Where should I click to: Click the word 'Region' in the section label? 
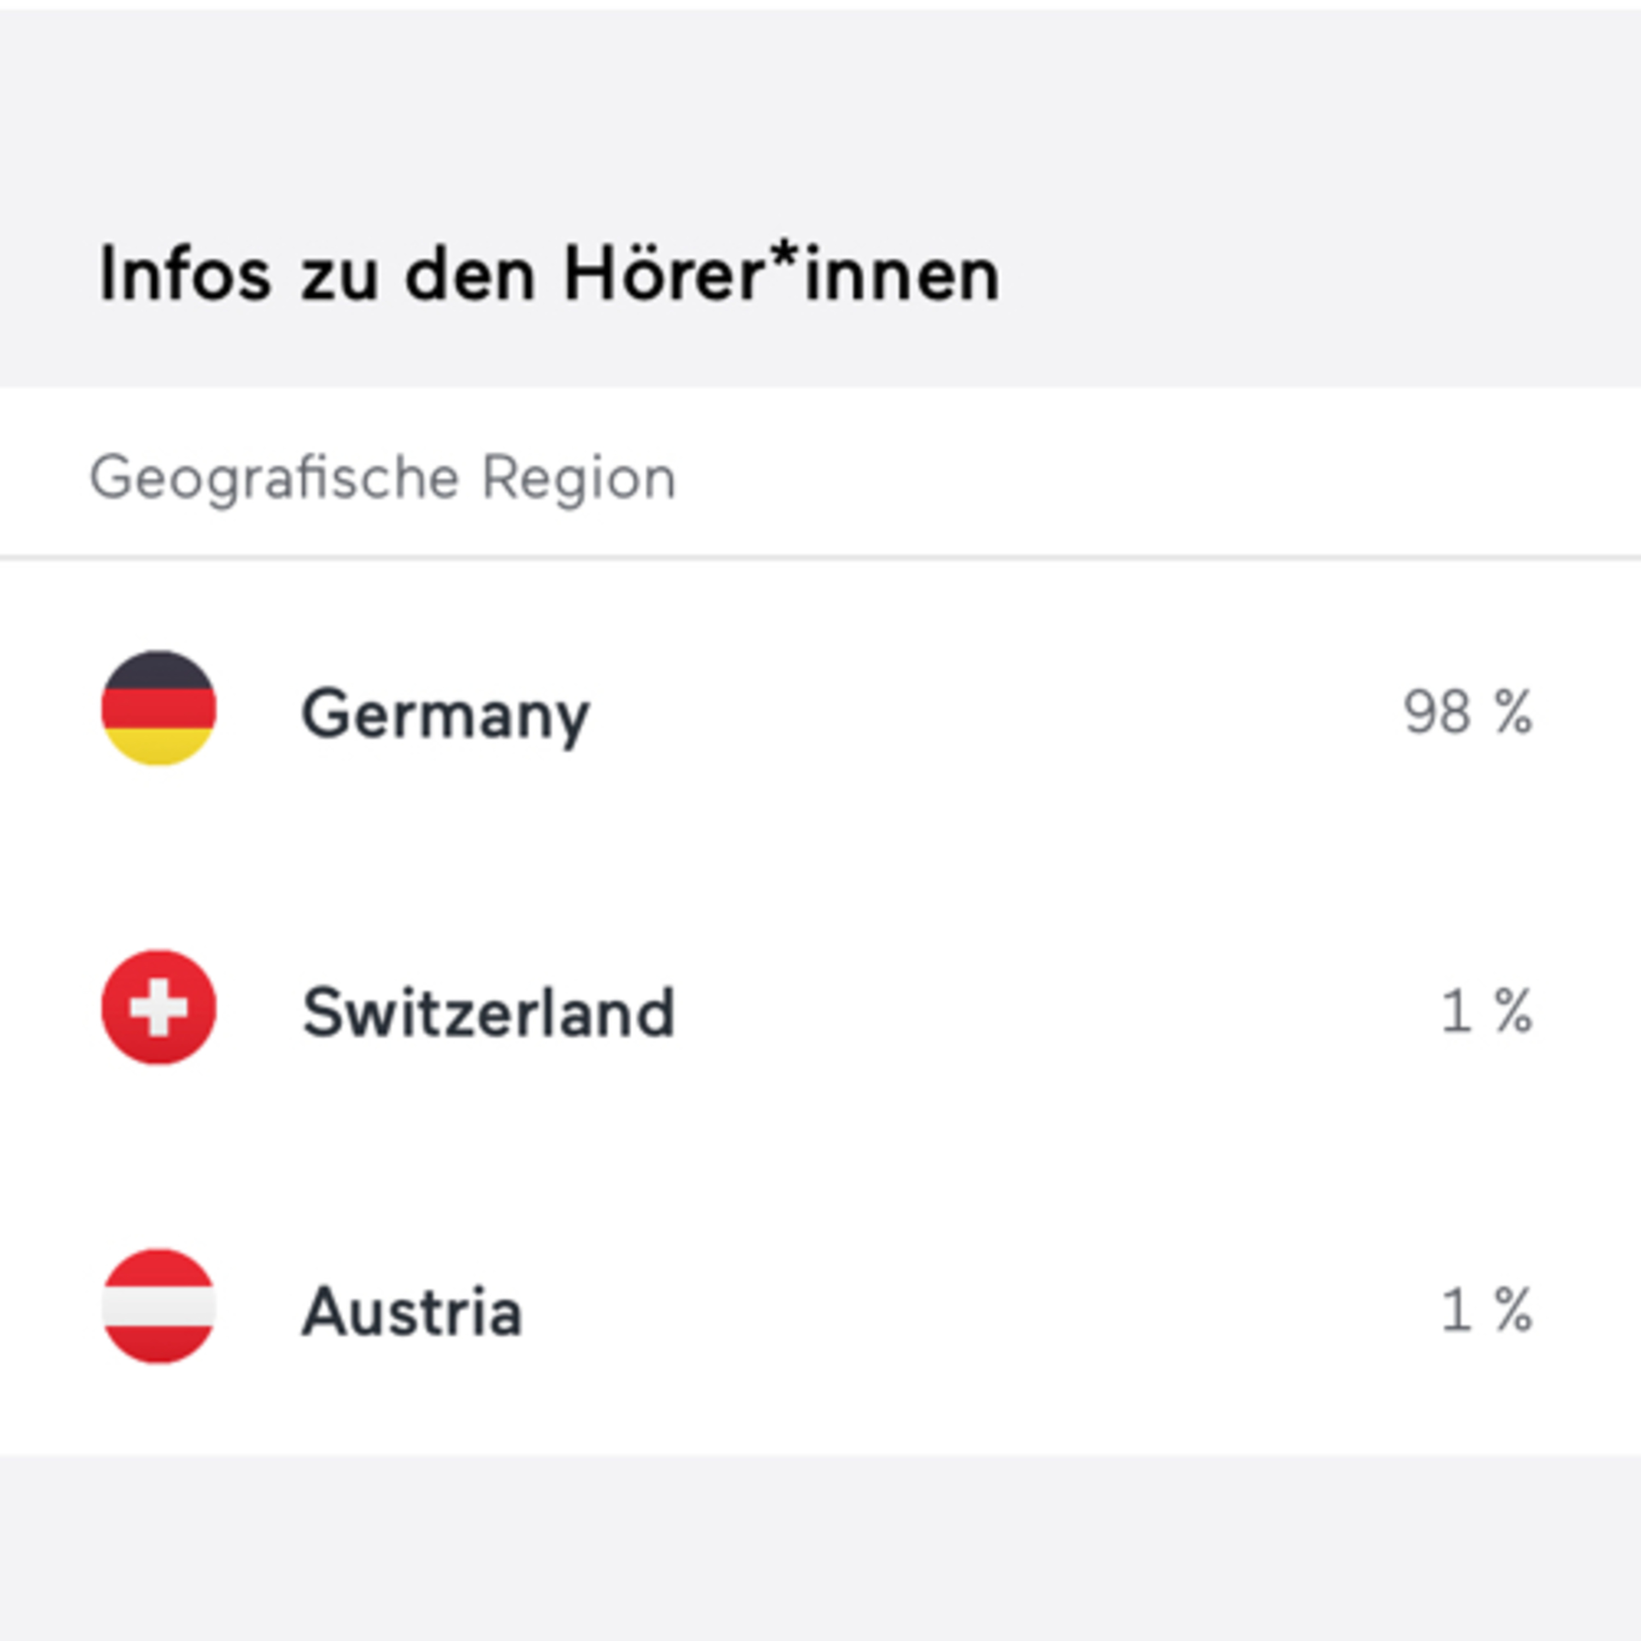tap(579, 479)
